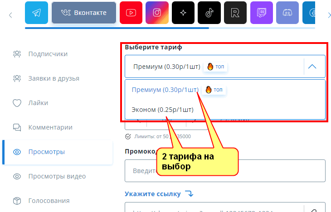Click the link URL input field
Viewport: 331px width, 212px height.
tap(225, 207)
